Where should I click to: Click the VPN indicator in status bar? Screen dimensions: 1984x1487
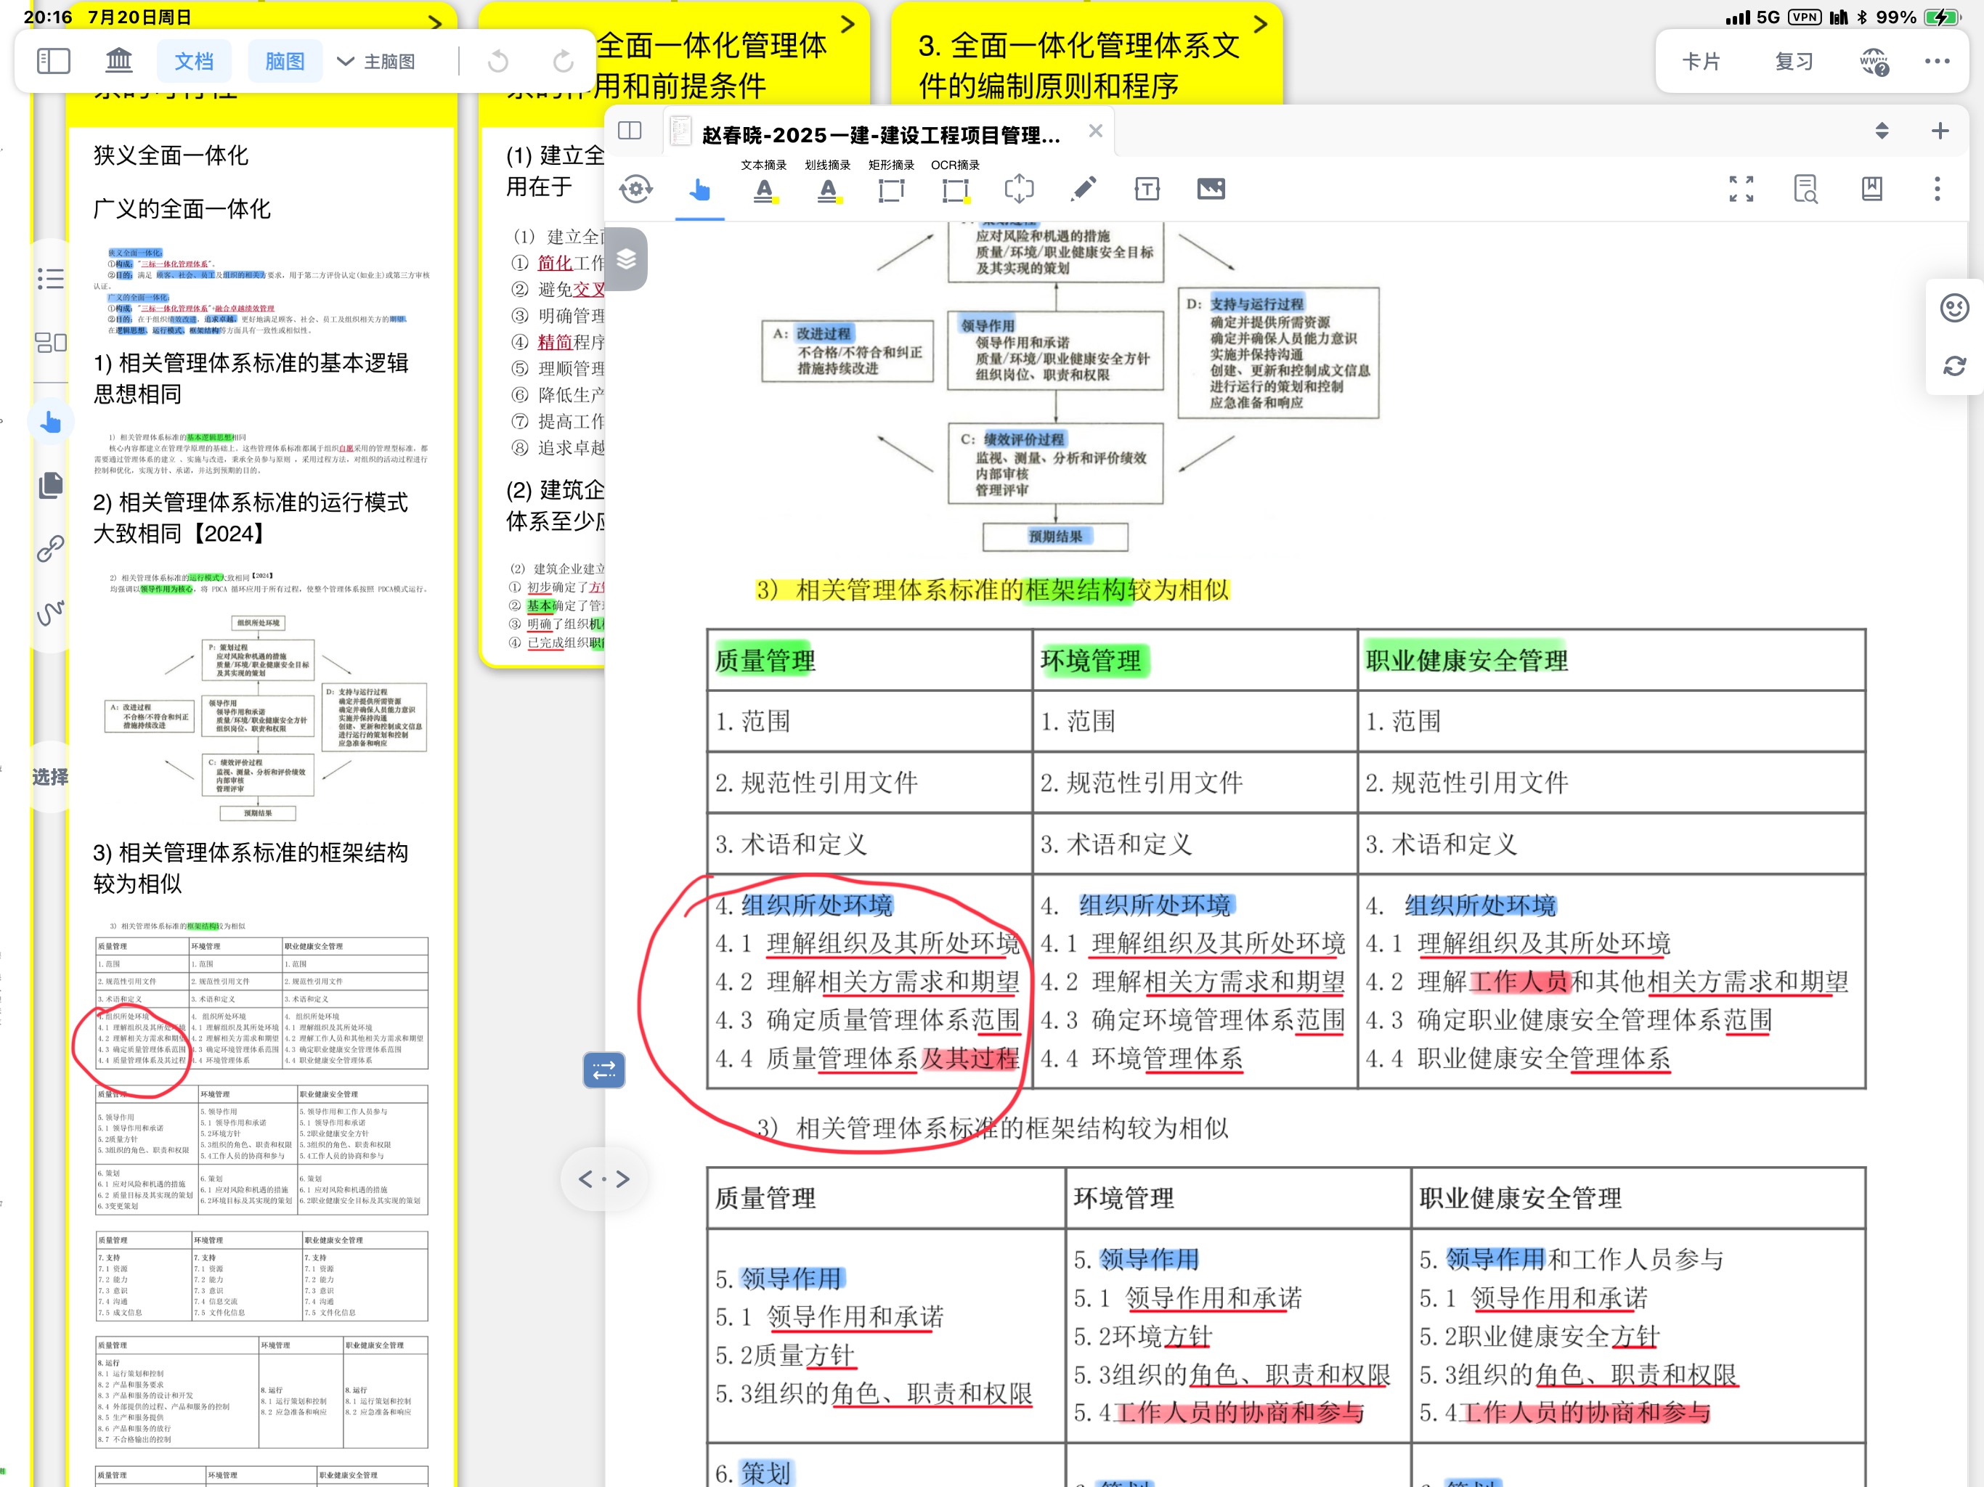[1805, 17]
